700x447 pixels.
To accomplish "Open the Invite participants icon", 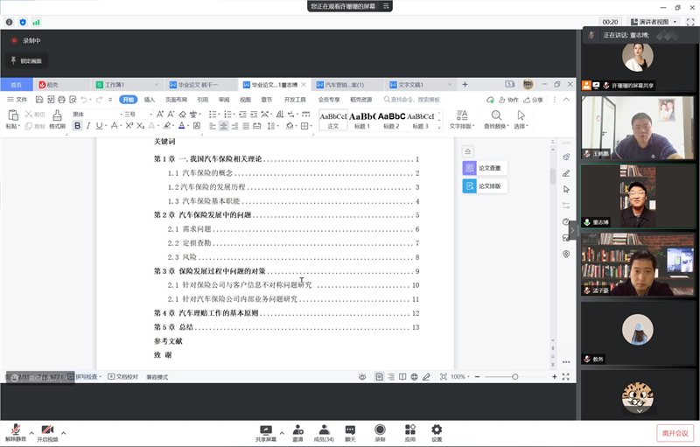I will [298, 430].
